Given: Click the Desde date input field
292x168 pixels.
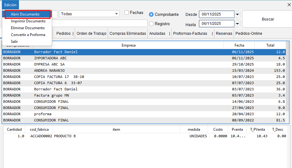Looking at the screenshot, I should click(216, 14).
